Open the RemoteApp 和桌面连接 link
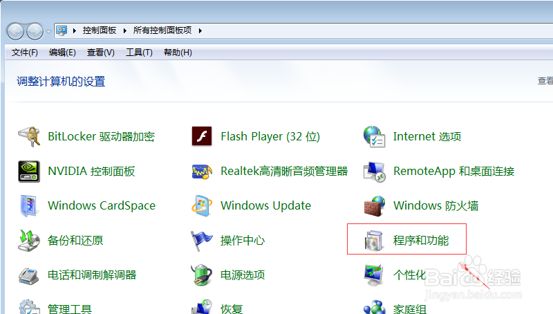The width and height of the screenshot is (553, 314). pyautogui.click(x=454, y=171)
